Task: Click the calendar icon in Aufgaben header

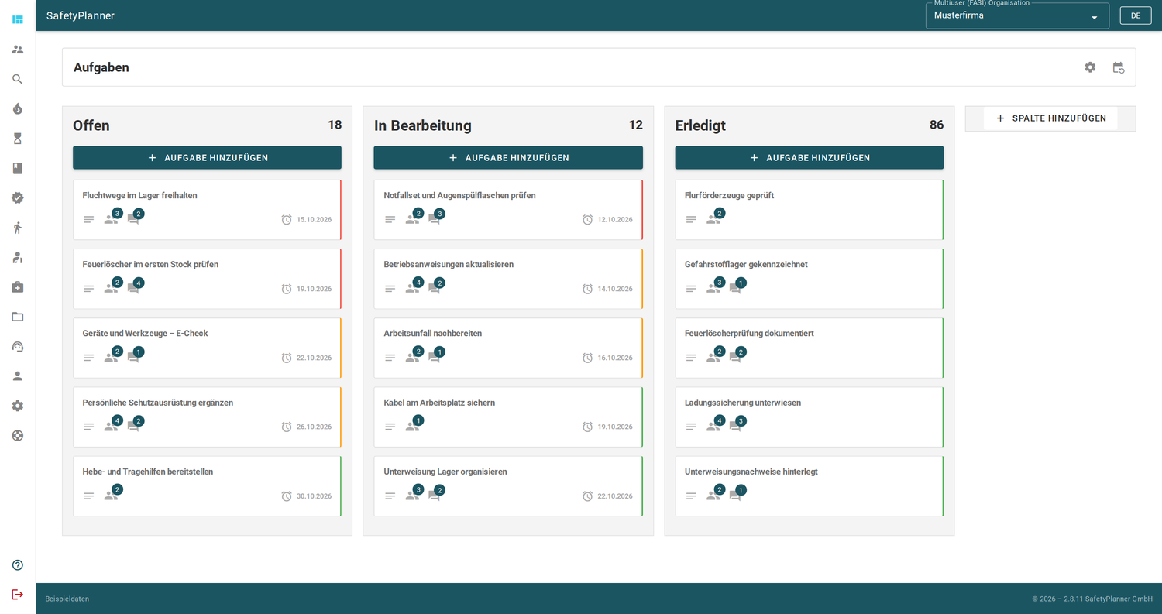Action: (x=1118, y=67)
